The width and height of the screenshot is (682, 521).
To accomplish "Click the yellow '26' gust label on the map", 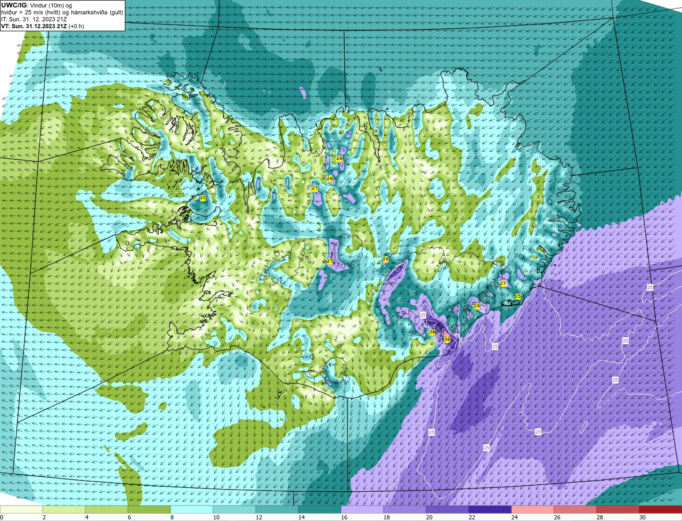I will tap(386, 259).
